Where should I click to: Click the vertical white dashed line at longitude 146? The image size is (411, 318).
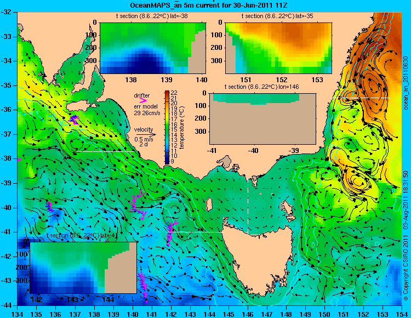[x=248, y=203]
